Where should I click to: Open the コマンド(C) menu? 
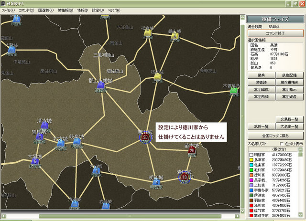(26, 11)
